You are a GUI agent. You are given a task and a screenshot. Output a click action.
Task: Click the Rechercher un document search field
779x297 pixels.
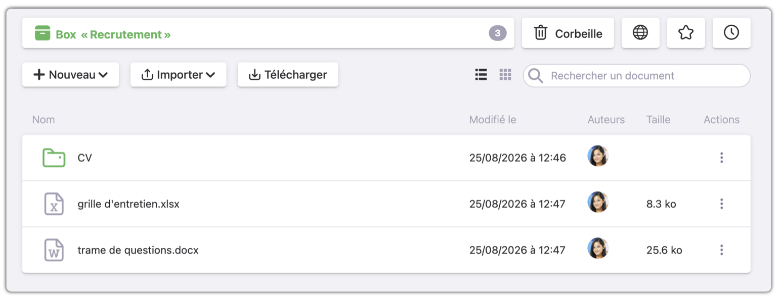[637, 76]
